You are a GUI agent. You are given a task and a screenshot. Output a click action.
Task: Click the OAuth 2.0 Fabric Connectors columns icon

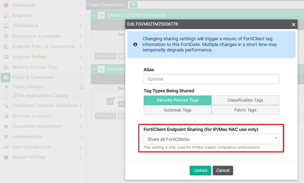[101, 15]
